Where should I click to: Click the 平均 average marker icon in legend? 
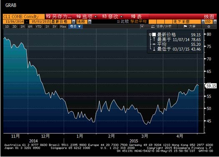coord(154,44)
